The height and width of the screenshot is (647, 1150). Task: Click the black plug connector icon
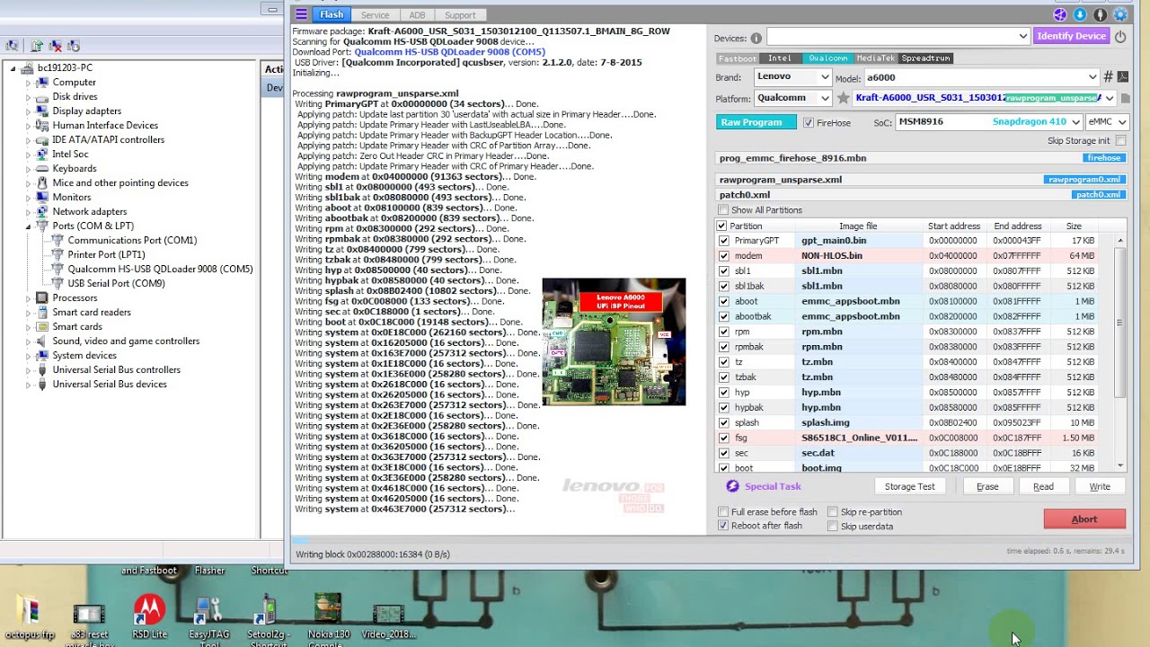(x=1100, y=14)
